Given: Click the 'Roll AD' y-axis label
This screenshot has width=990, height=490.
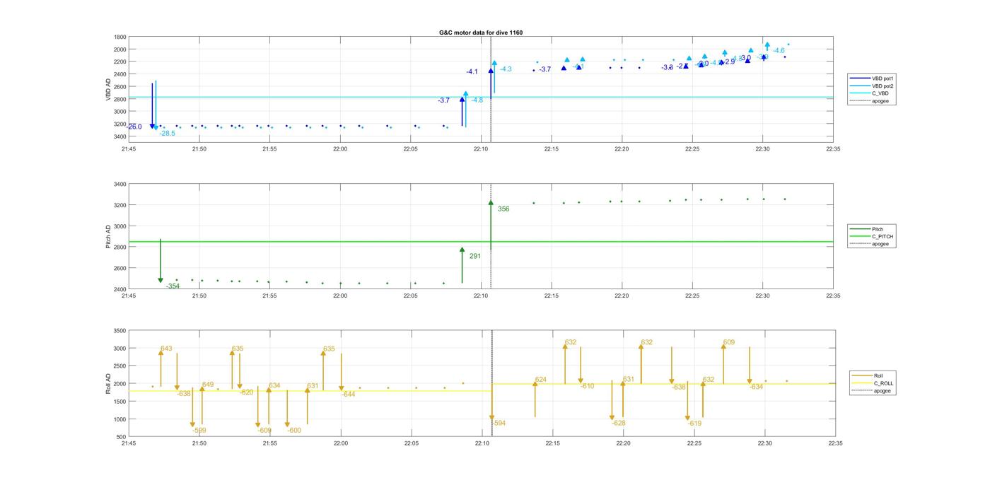Looking at the screenshot, I should (108, 383).
